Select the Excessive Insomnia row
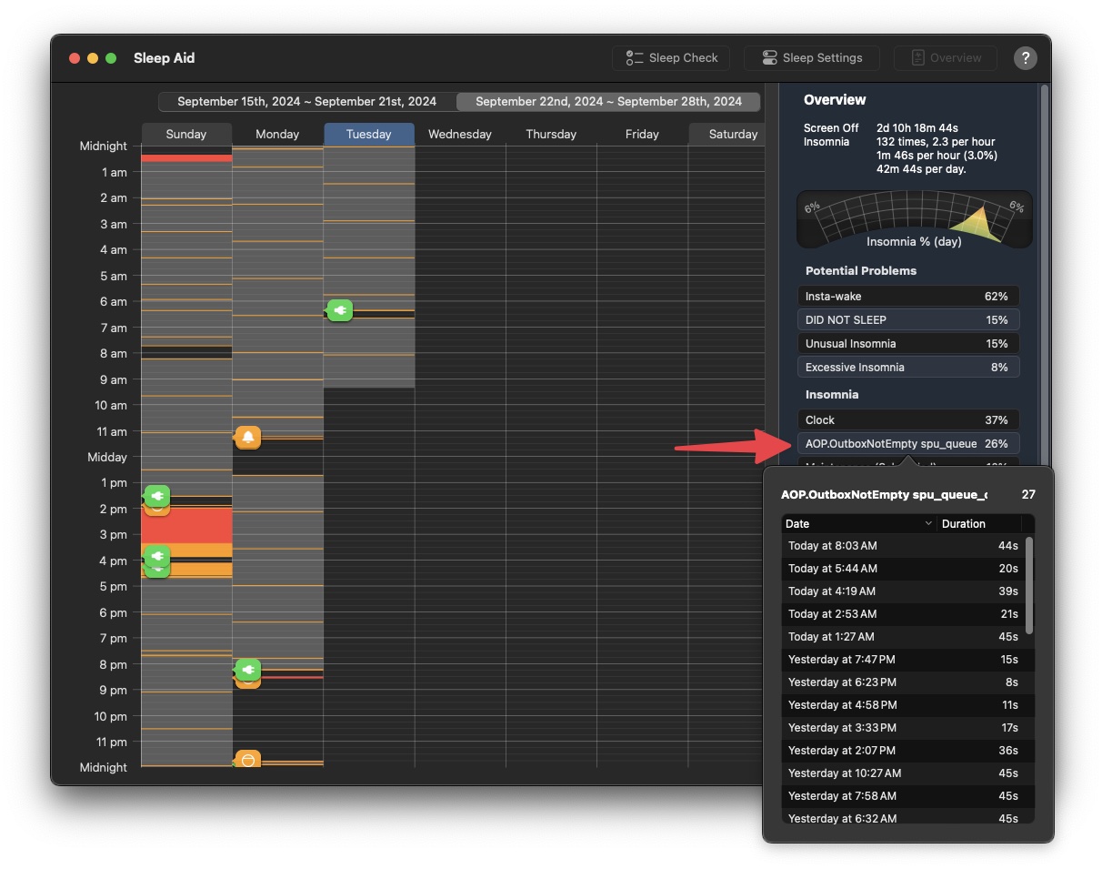The height and width of the screenshot is (879, 1102). 908,367
